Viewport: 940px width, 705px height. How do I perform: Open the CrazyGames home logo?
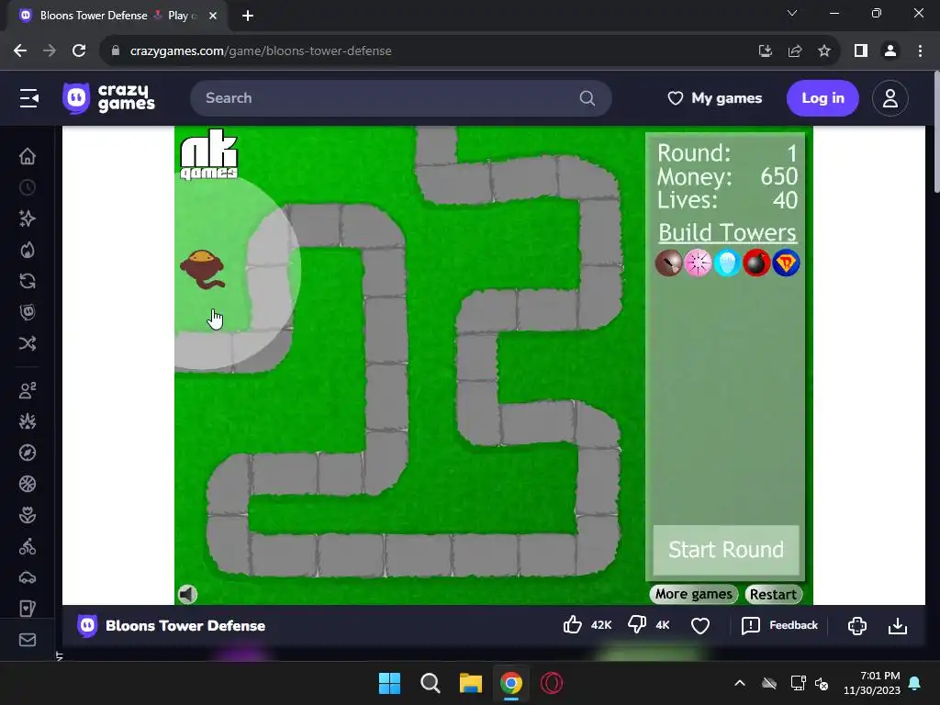click(108, 97)
